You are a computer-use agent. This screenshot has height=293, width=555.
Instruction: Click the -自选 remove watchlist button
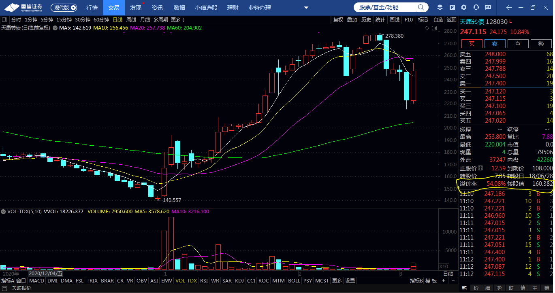[437, 20]
